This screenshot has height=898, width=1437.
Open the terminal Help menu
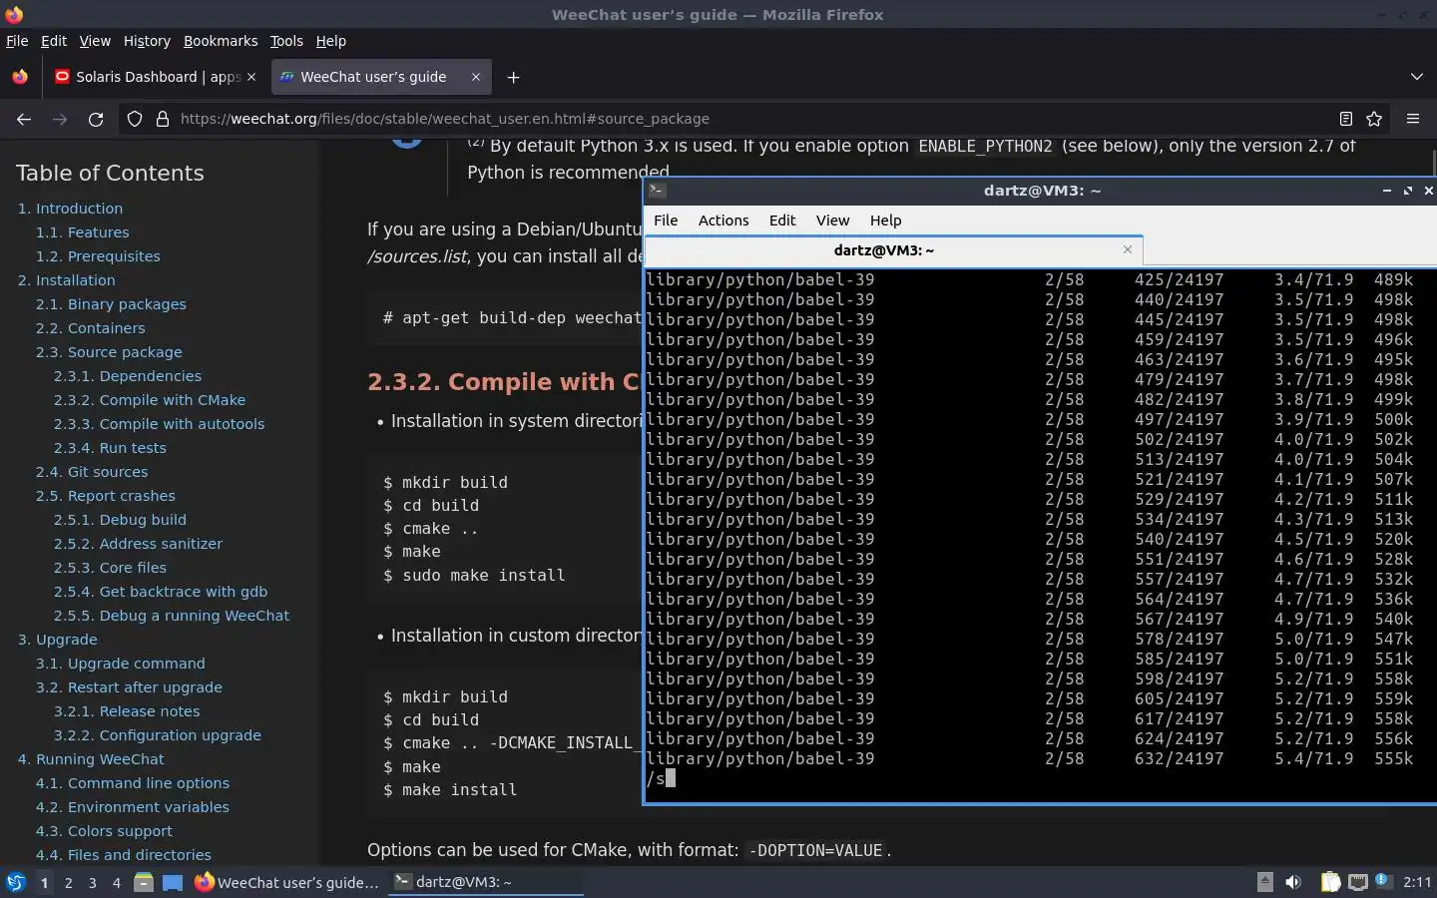point(885,221)
